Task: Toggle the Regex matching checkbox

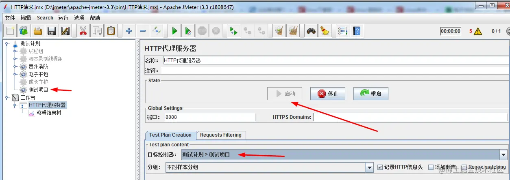Action: click(x=464, y=167)
